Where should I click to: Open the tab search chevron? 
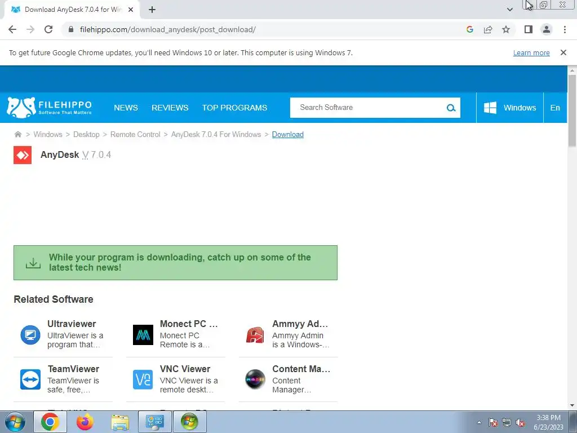509,10
